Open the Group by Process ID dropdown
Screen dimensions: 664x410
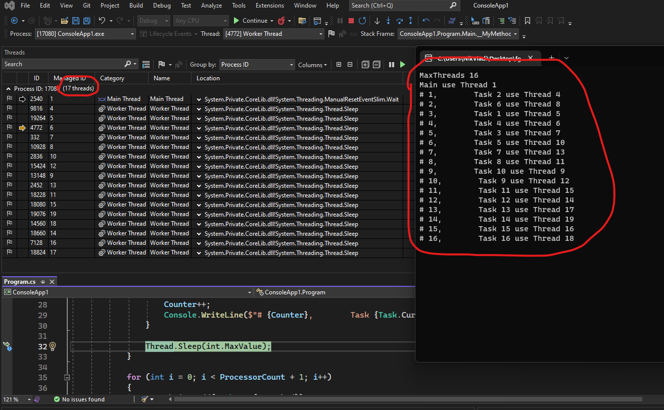point(257,65)
